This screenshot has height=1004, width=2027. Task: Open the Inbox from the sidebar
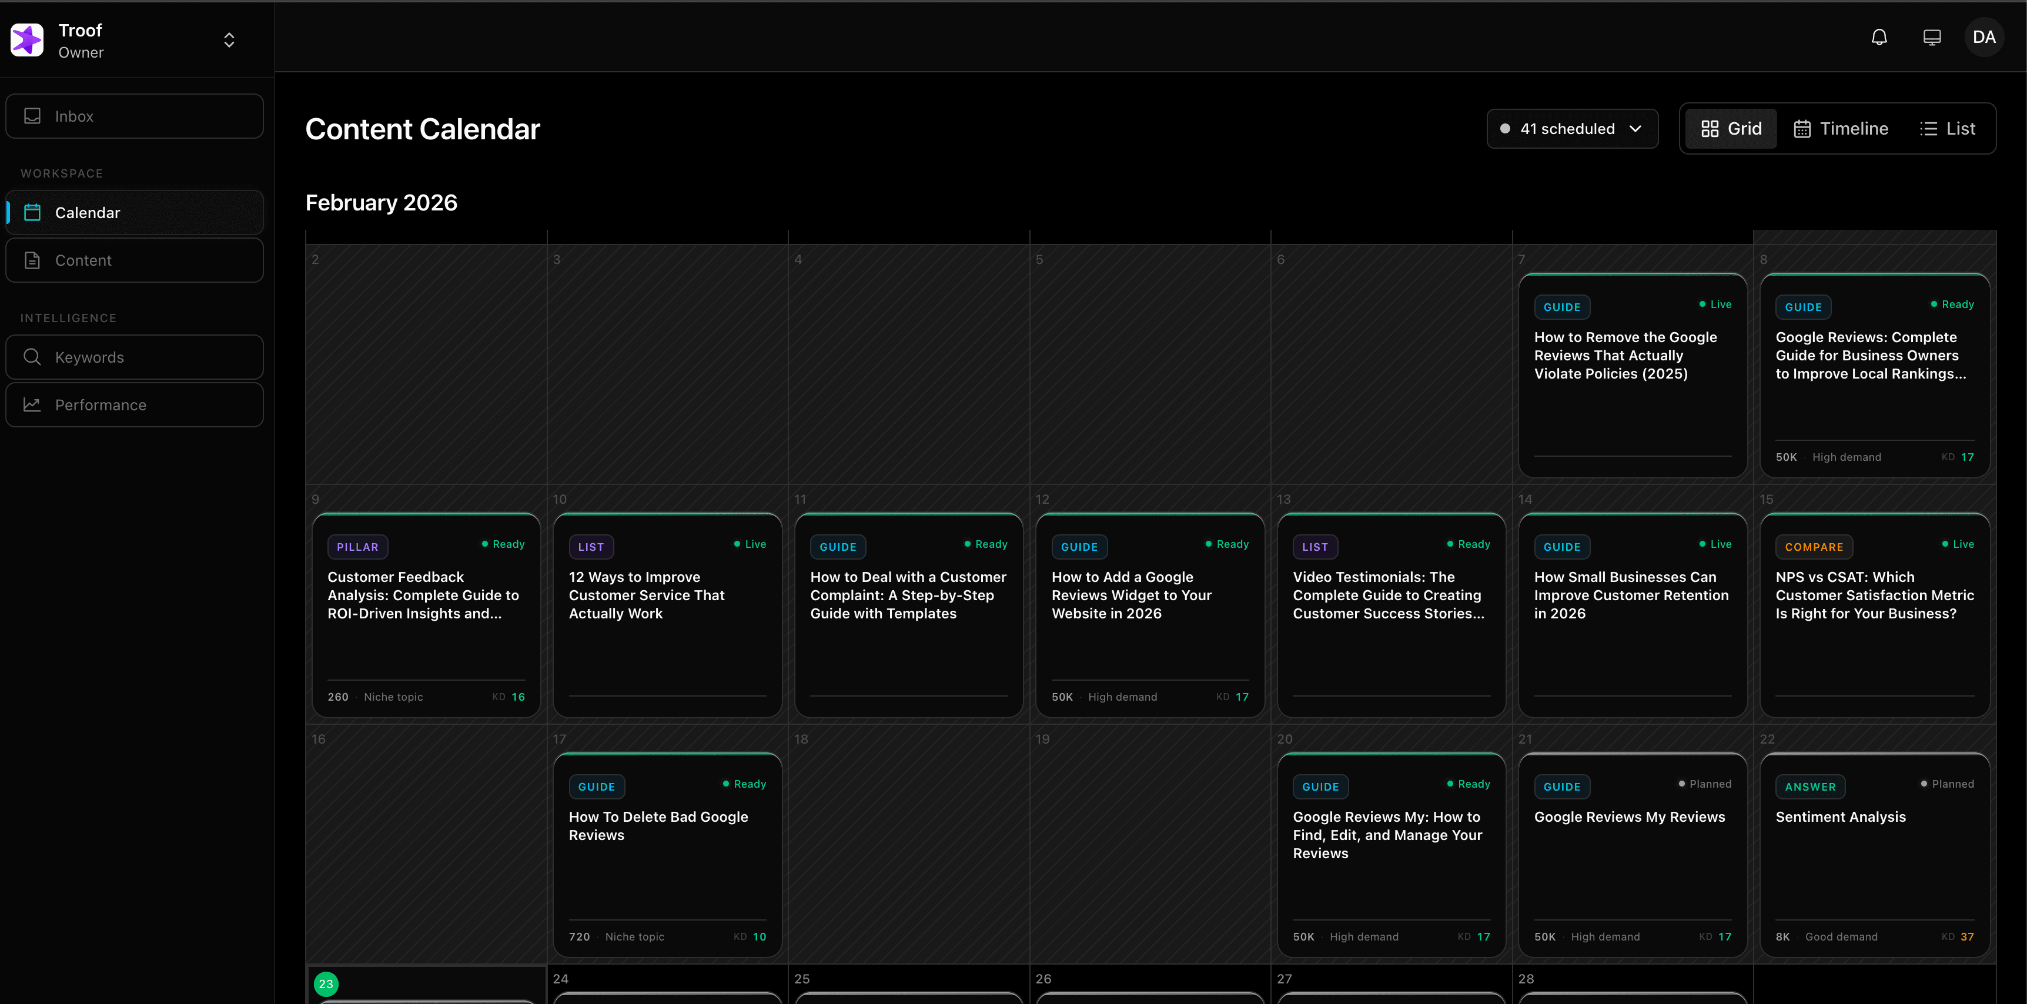(134, 116)
